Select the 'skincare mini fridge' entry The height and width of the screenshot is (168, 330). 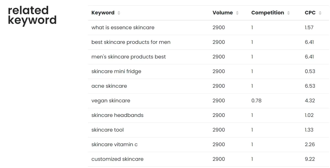tap(116, 72)
